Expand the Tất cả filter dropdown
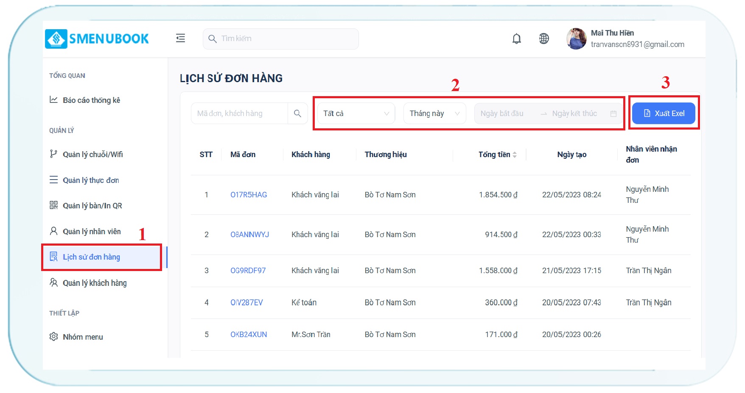 [x=356, y=113]
